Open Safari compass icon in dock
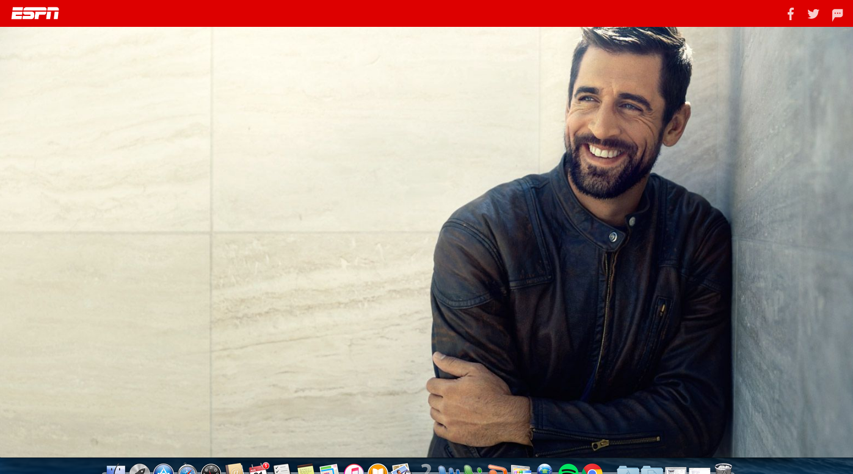Image resolution: width=853 pixels, height=474 pixels. point(187,470)
